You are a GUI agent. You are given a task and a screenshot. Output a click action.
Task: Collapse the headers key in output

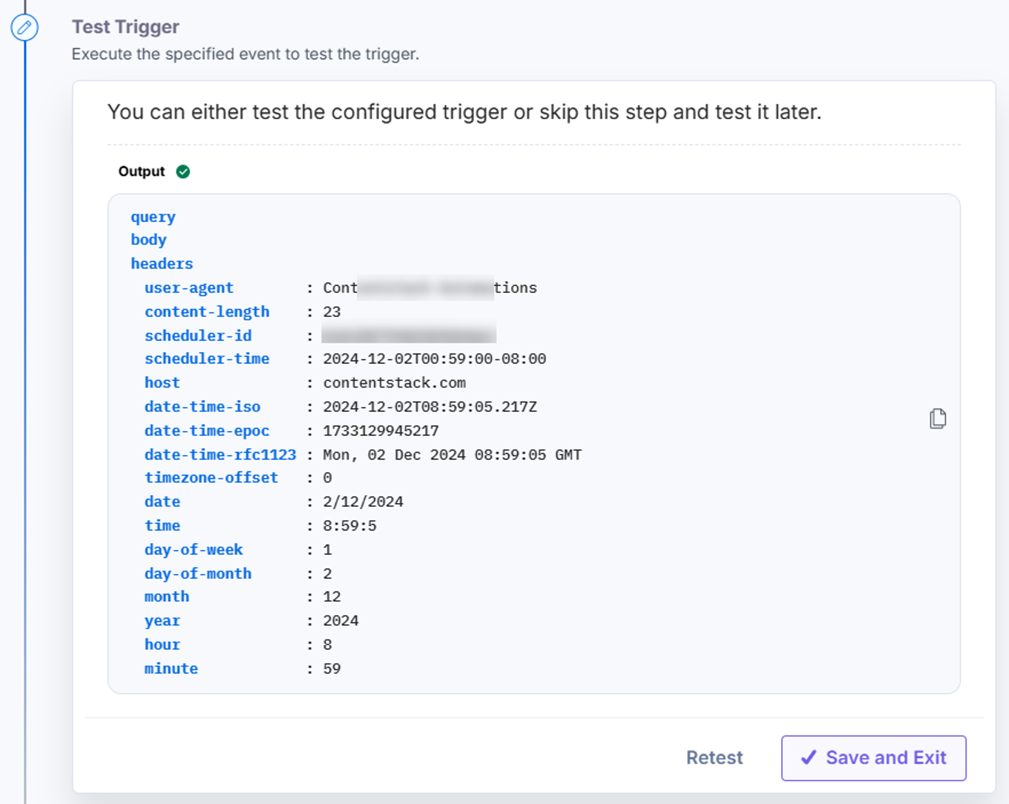pos(161,264)
